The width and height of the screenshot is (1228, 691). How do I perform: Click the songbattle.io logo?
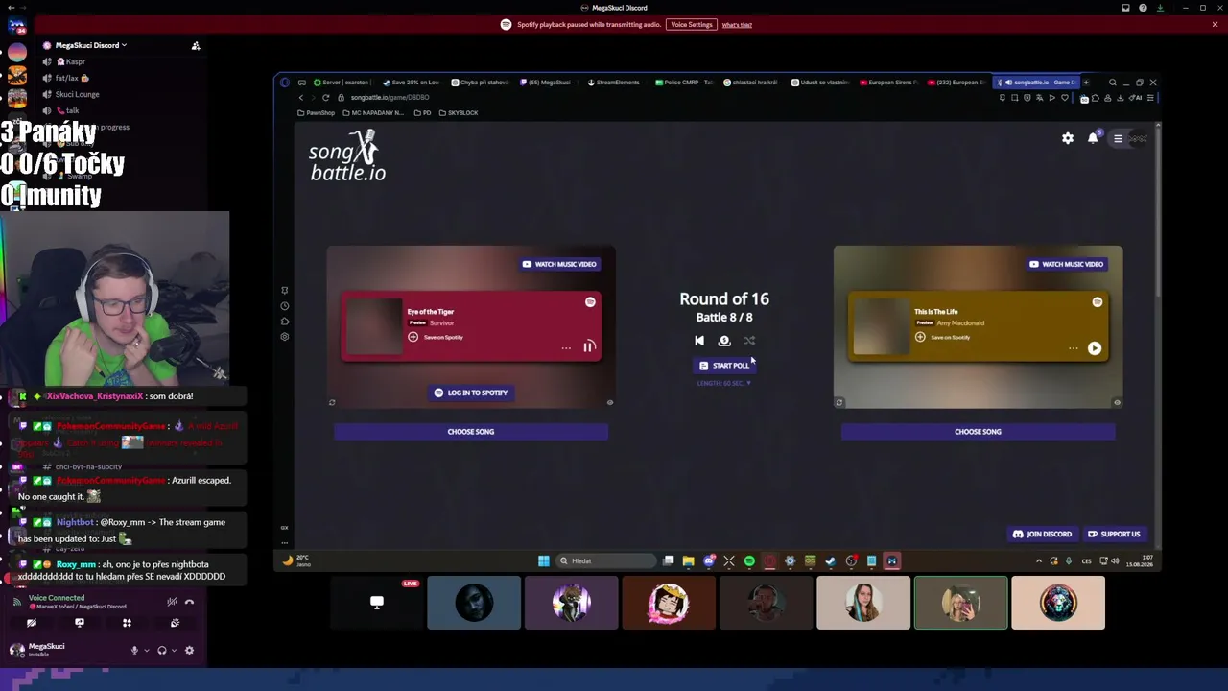pyautogui.click(x=347, y=156)
